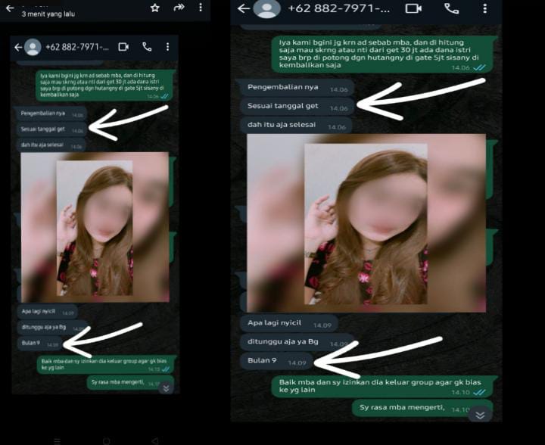The width and height of the screenshot is (545, 445).
Task: Tap the voice call icon in the larger chat
Action: tap(451, 8)
